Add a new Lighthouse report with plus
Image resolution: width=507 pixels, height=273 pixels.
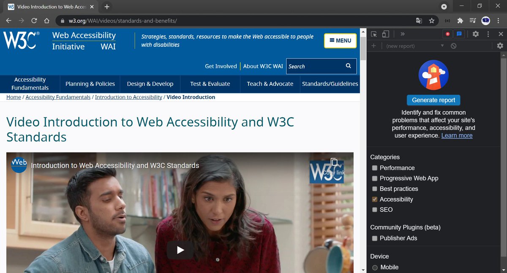[x=373, y=46]
